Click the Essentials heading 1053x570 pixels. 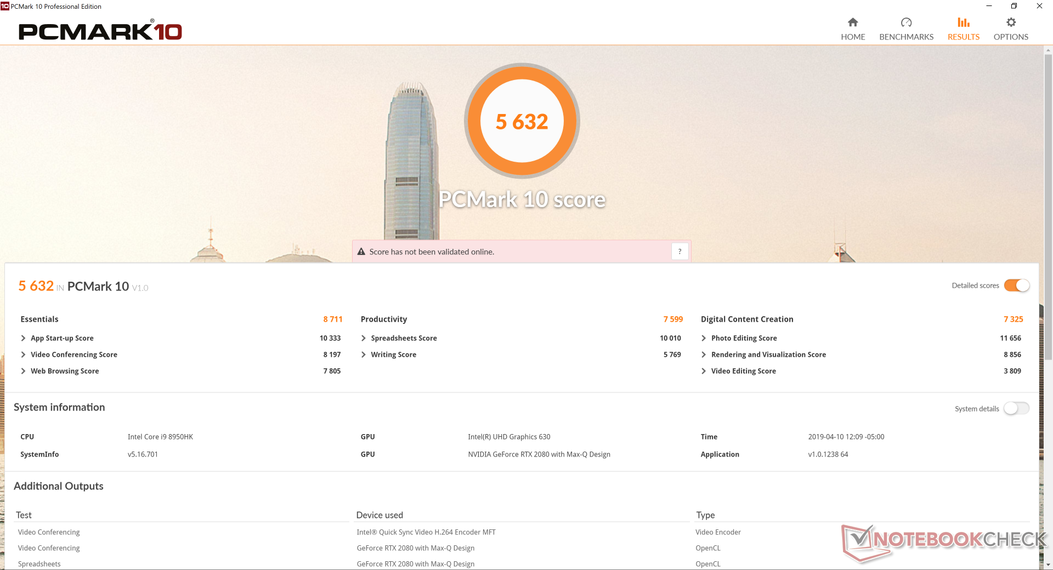(x=39, y=319)
